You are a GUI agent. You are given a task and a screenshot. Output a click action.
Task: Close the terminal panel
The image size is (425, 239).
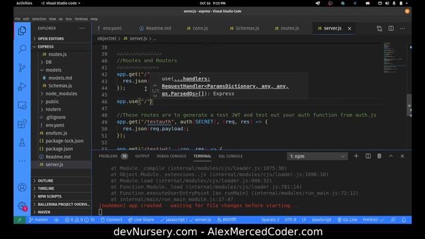click(402, 156)
